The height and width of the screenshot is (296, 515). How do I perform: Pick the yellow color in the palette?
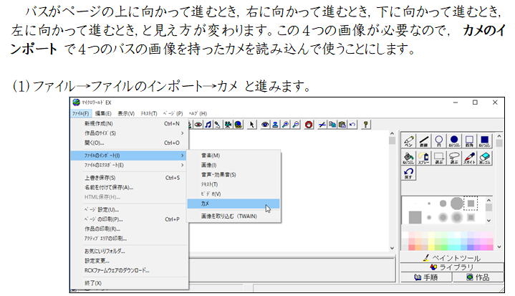(430, 247)
